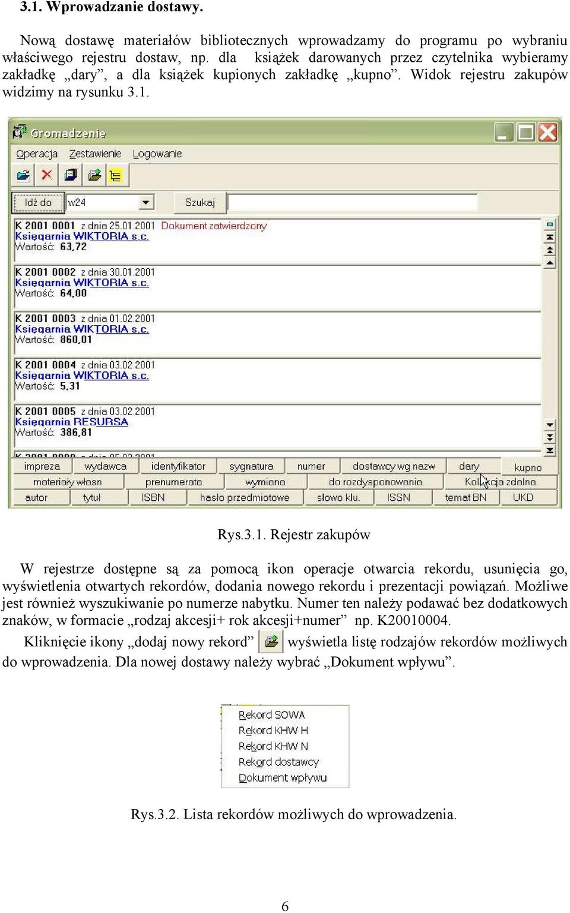Switch to the kupno tab

click(528, 467)
